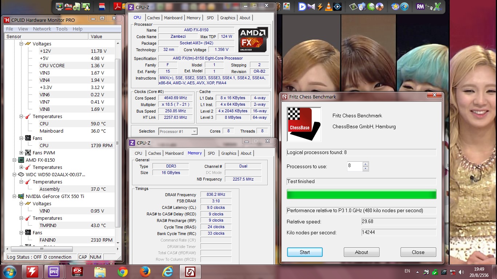Image resolution: width=497 pixels, height=279 pixels.
Task: Open the silver disc icon in the top dock
Action: tap(379, 6)
